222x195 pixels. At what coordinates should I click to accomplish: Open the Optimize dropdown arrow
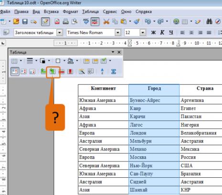110,61
